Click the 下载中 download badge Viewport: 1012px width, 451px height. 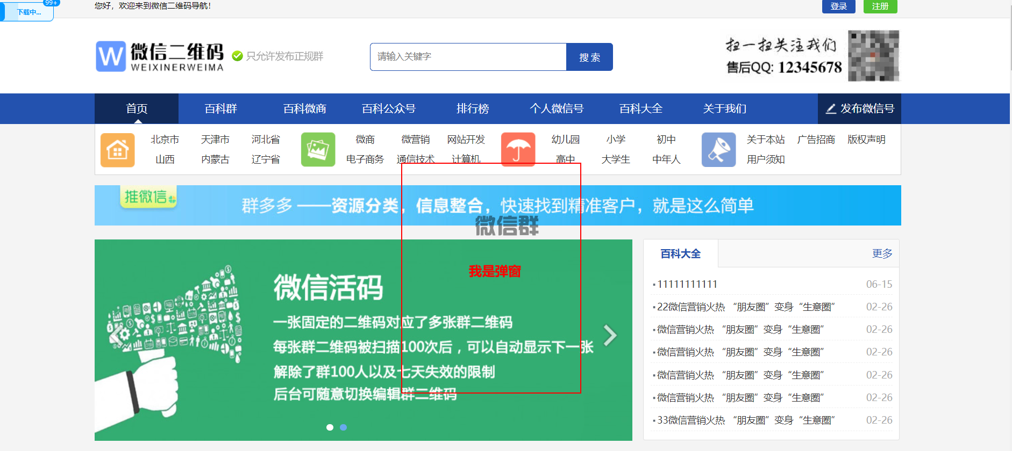tap(28, 12)
